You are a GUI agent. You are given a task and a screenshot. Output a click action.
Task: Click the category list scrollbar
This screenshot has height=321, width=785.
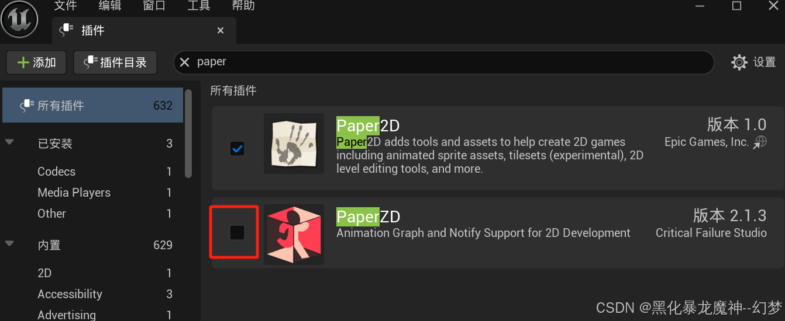click(188, 133)
